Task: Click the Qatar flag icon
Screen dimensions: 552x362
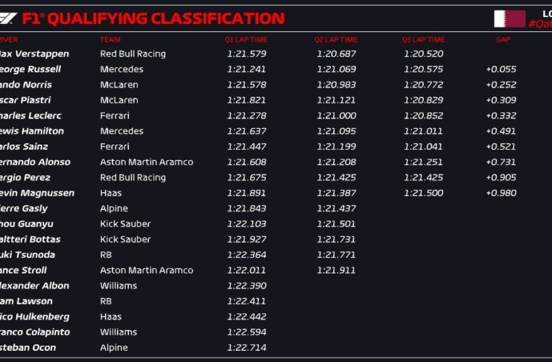Action: pos(510,19)
